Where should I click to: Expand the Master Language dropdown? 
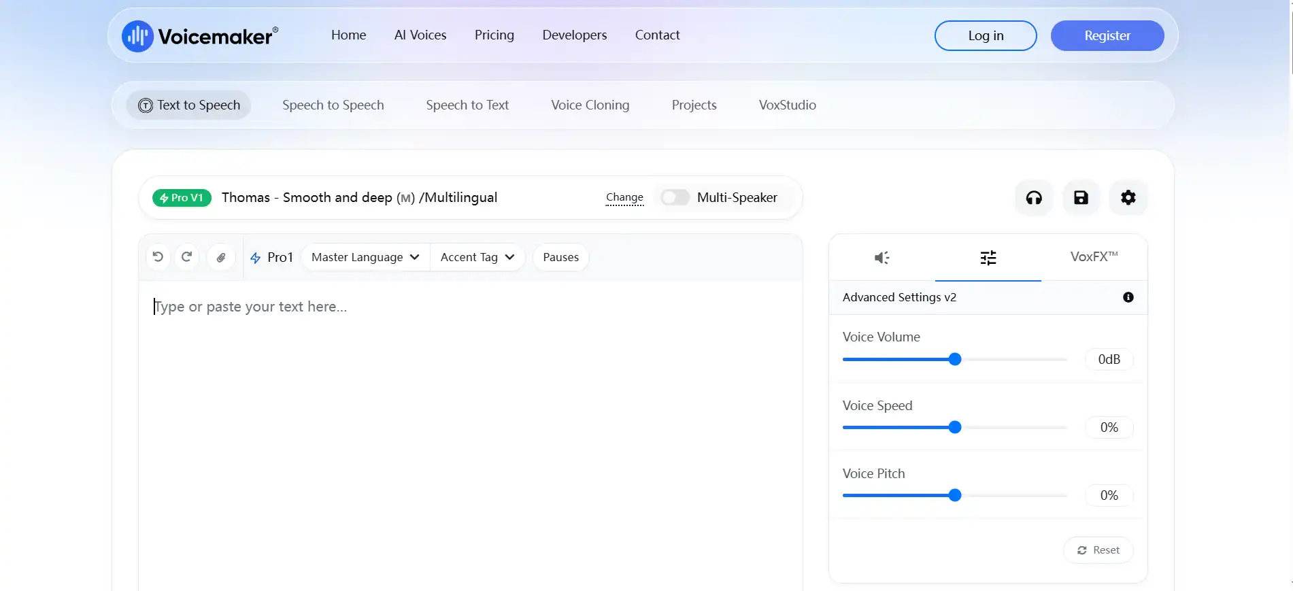[x=365, y=257]
